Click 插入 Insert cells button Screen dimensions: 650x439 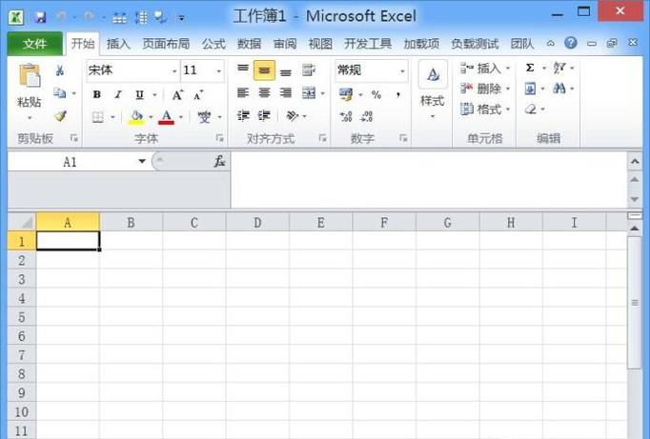point(484,69)
